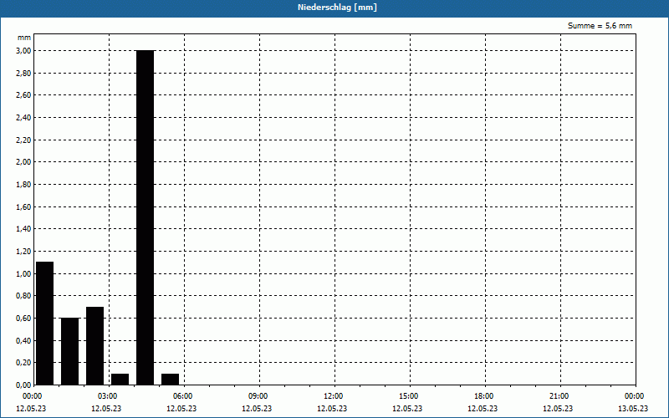Viewport: 669px width, 418px height.
Task: Click the 1,60 y-axis label
Action: click(x=23, y=206)
